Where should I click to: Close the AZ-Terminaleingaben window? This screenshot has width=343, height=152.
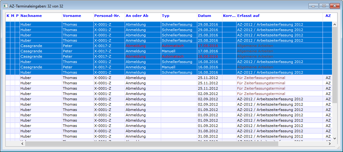[x=334, y=6]
